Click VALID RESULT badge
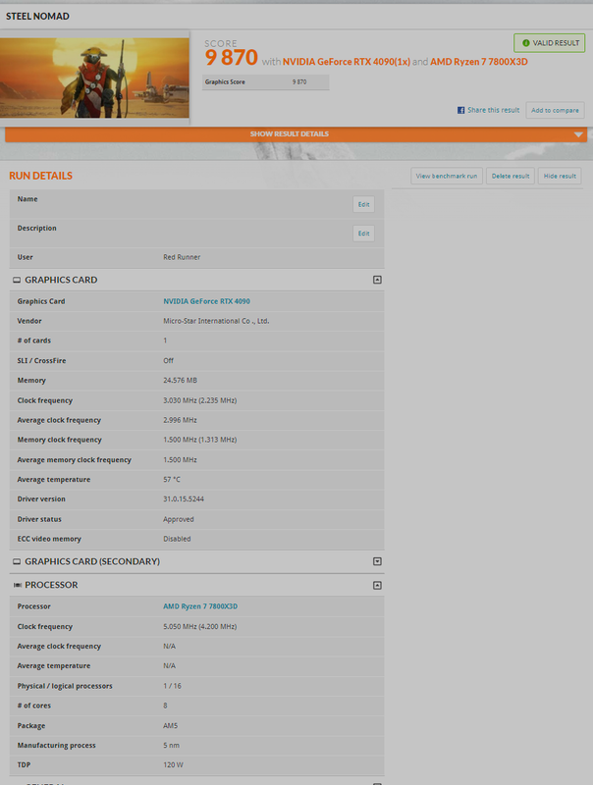Viewport: 593px width, 785px height. 550,43
